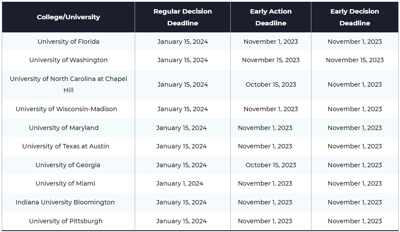Click the University of Florida cell
Image resolution: width=400 pixels, height=232 pixels.
[x=68, y=42]
